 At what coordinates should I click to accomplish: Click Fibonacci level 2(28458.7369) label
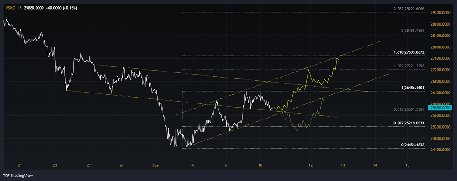pyautogui.click(x=414, y=31)
